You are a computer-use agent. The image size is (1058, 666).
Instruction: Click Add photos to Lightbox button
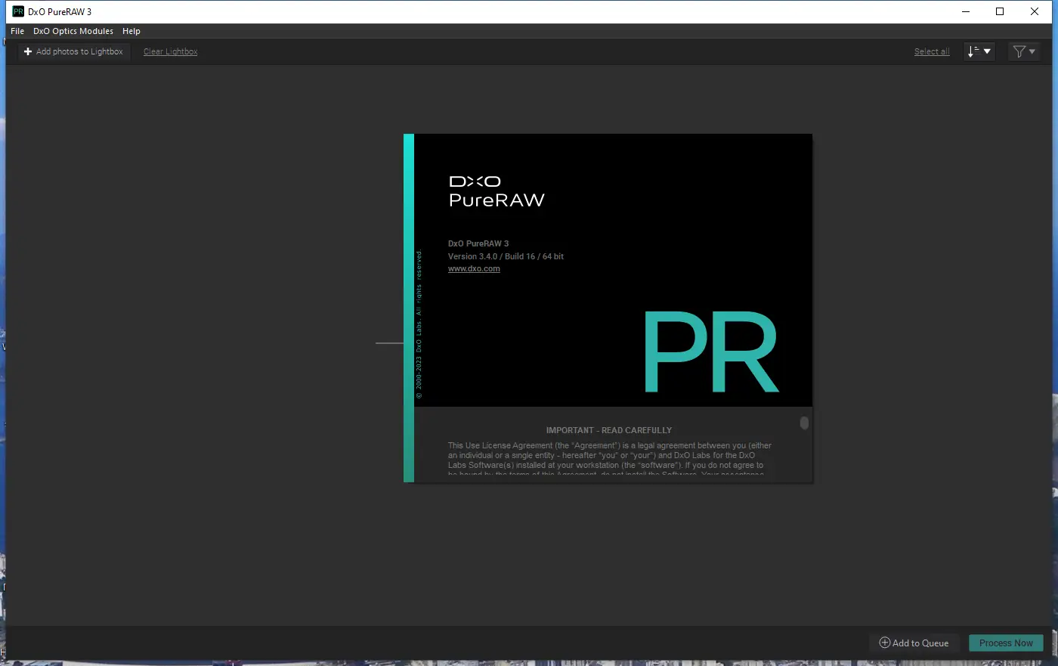coord(74,51)
